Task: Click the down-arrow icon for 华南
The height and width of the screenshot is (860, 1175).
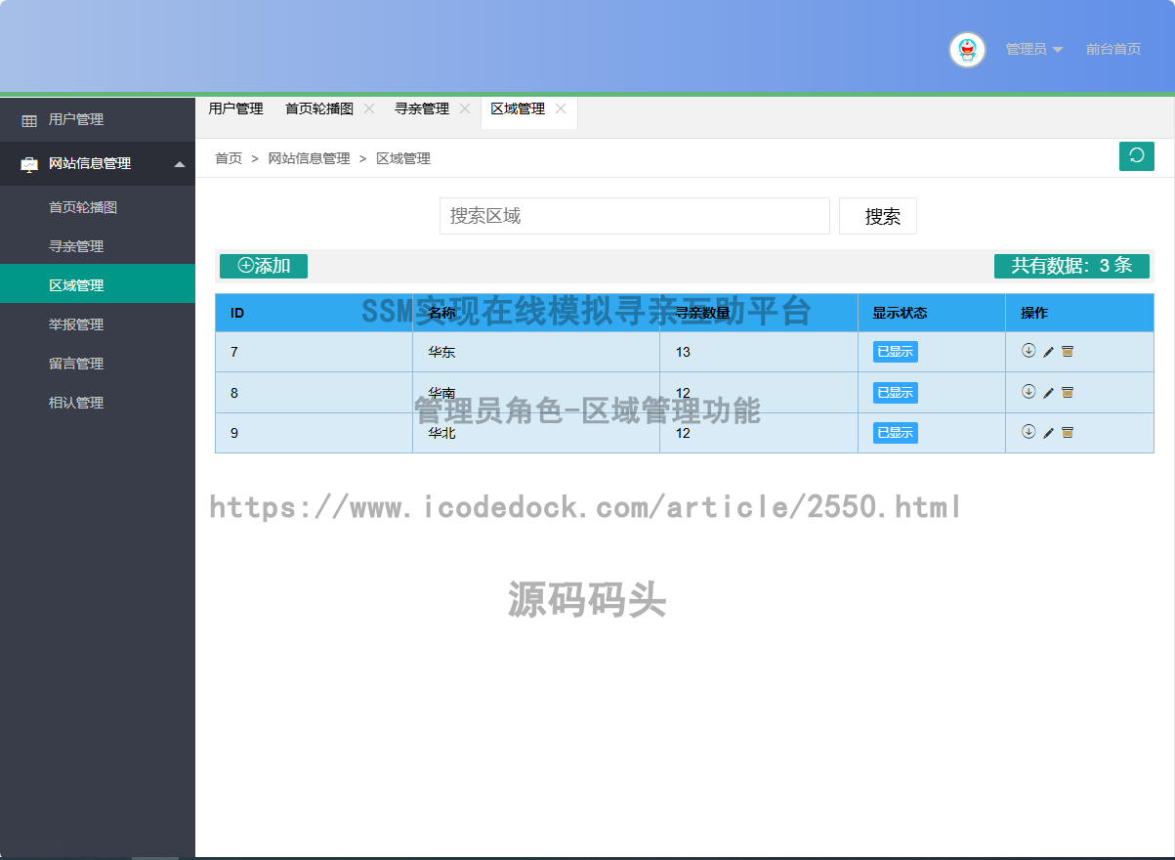Action: coord(1028,392)
